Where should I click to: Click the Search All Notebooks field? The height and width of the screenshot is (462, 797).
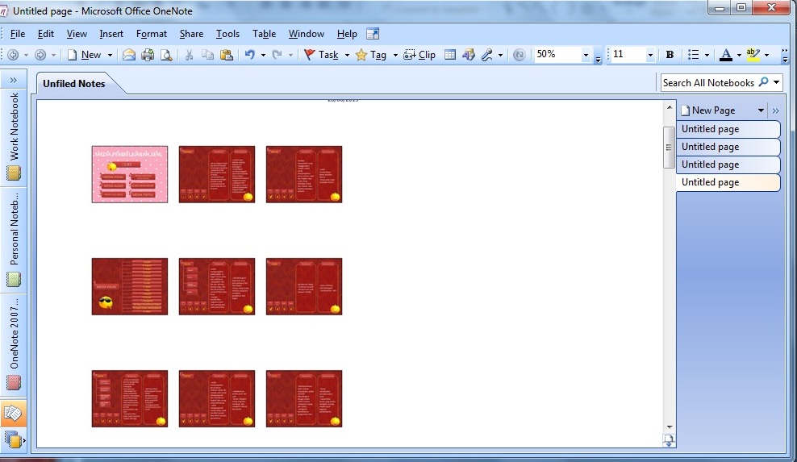pos(709,83)
